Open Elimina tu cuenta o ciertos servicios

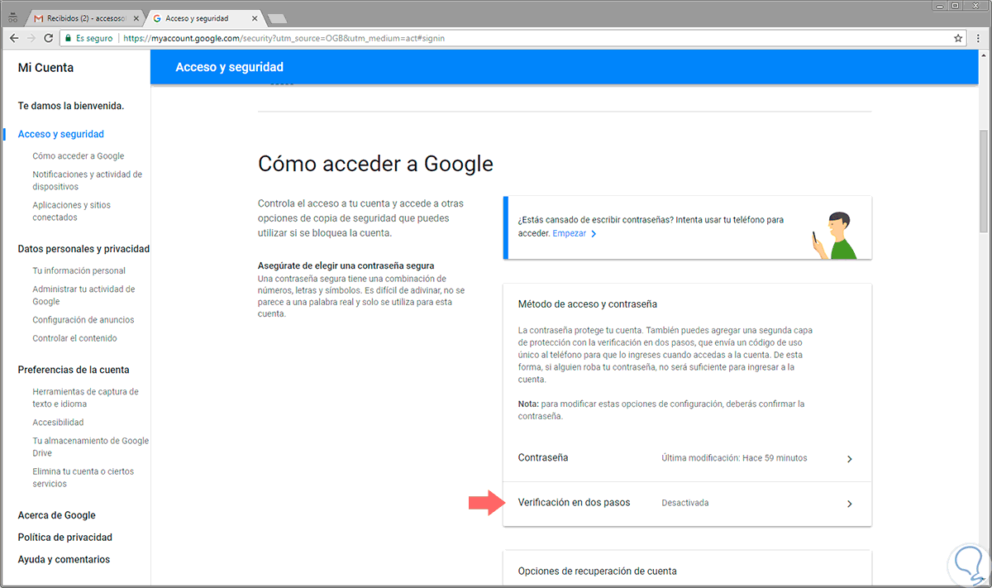(x=83, y=477)
